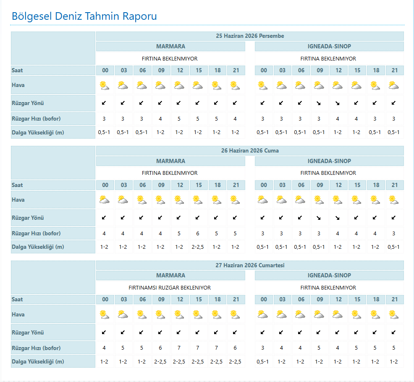This screenshot has height=382, width=414.
Task: Click wave height '2-2,5' at 27 Haziran Marmara 21
Action: [x=235, y=362]
